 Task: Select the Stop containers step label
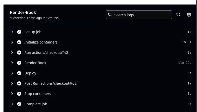[38, 94]
